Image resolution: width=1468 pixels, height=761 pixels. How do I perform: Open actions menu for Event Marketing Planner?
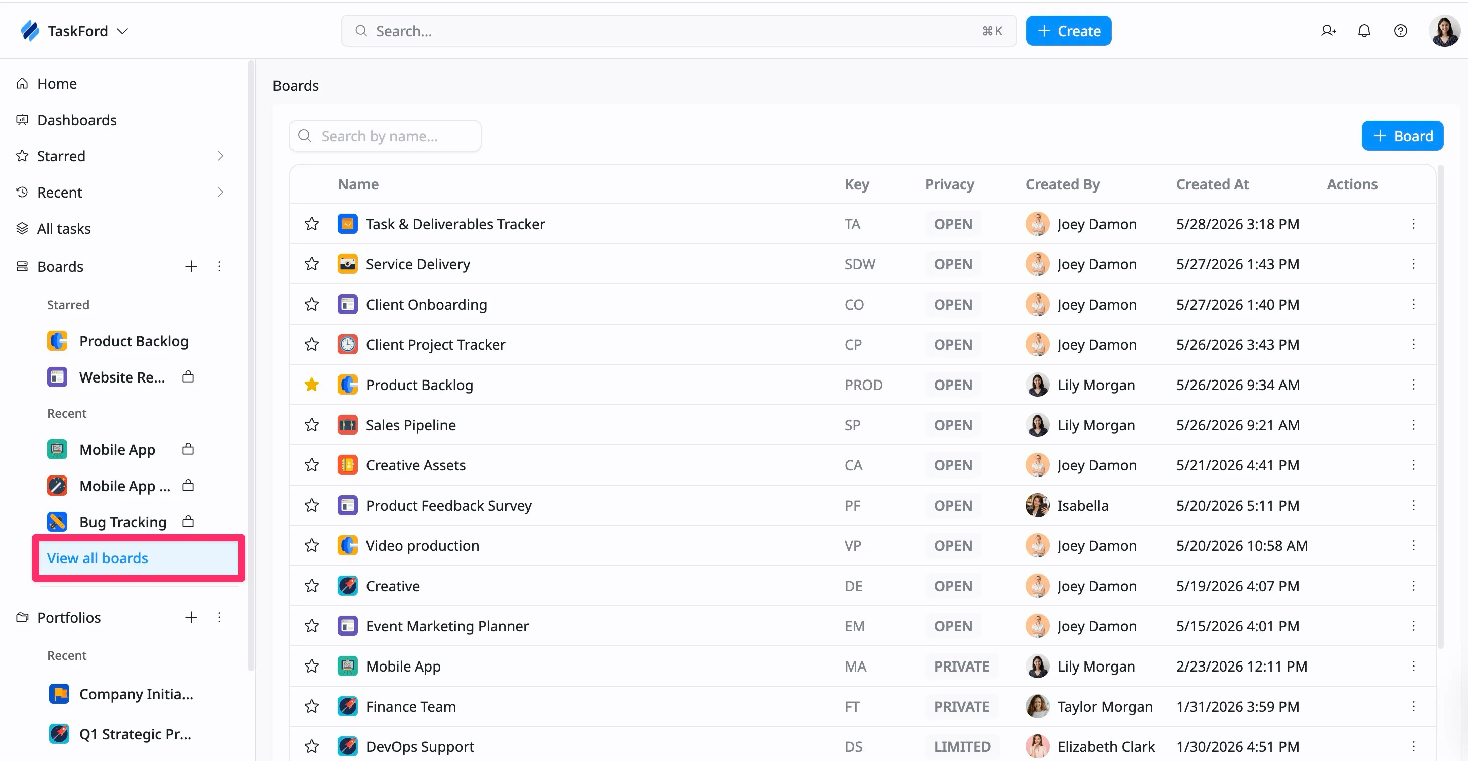pyautogui.click(x=1413, y=626)
